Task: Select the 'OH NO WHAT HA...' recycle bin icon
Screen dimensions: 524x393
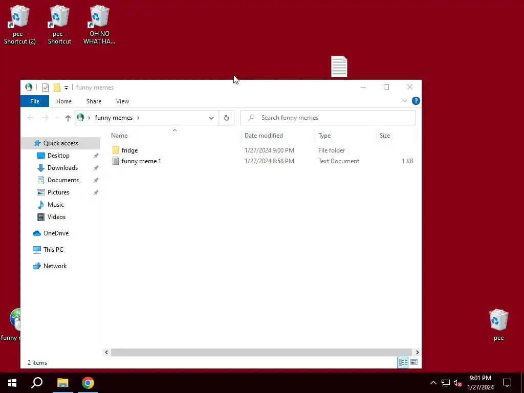Action: click(99, 25)
